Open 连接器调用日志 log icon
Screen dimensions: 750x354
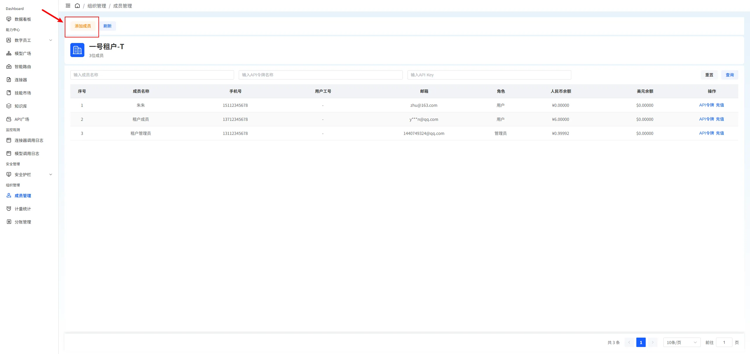pos(9,140)
